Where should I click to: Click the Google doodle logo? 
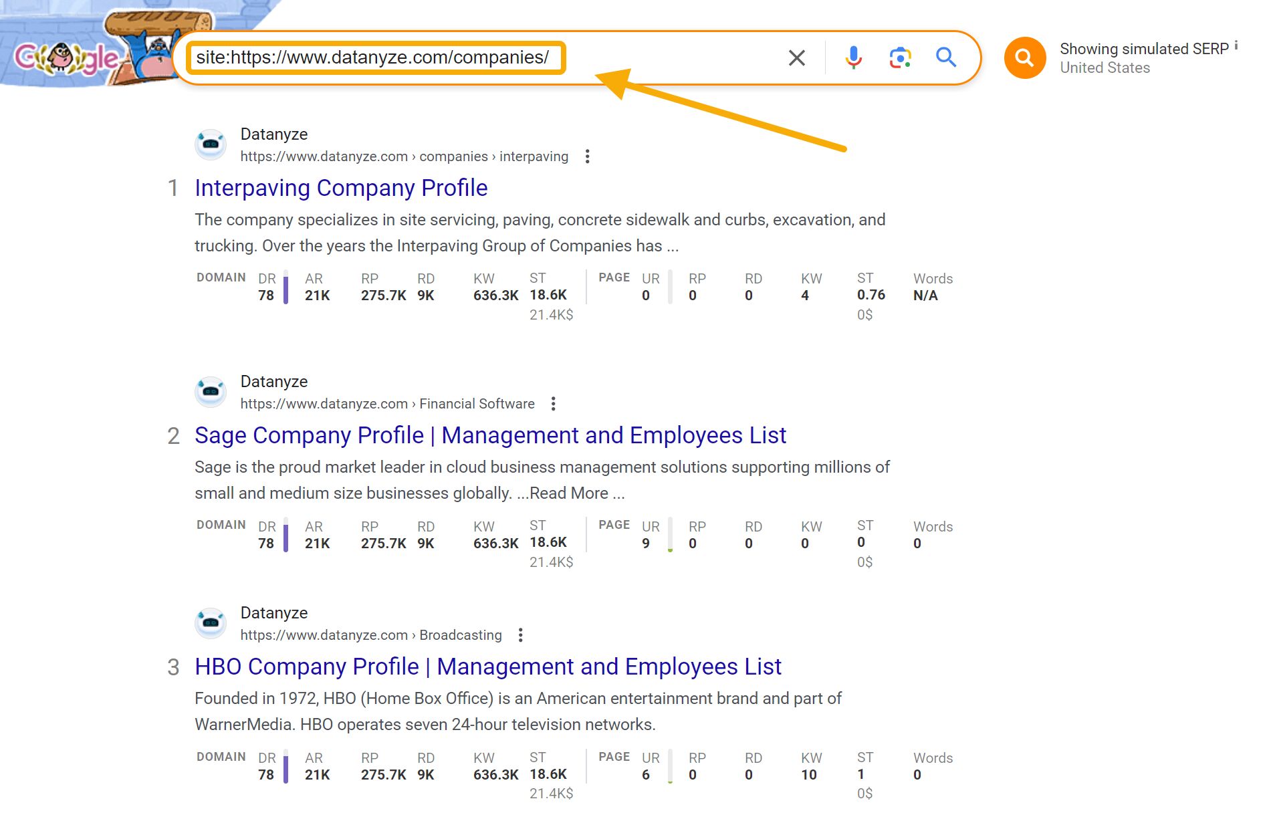click(x=65, y=57)
